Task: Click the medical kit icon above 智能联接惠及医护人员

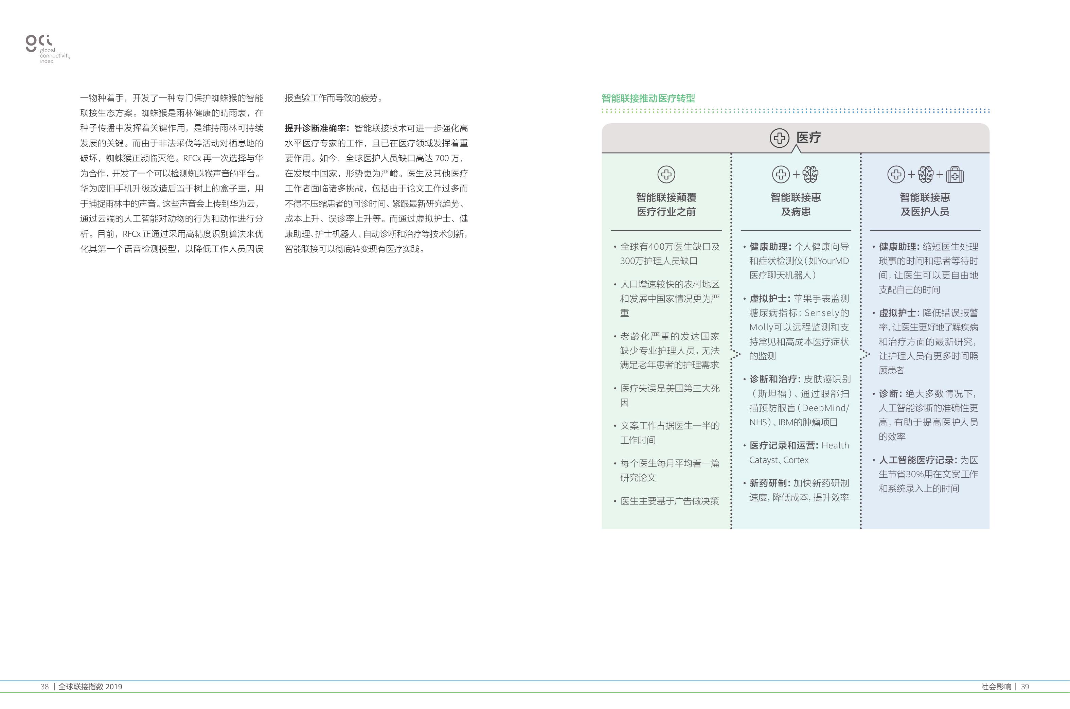Action: pos(955,175)
